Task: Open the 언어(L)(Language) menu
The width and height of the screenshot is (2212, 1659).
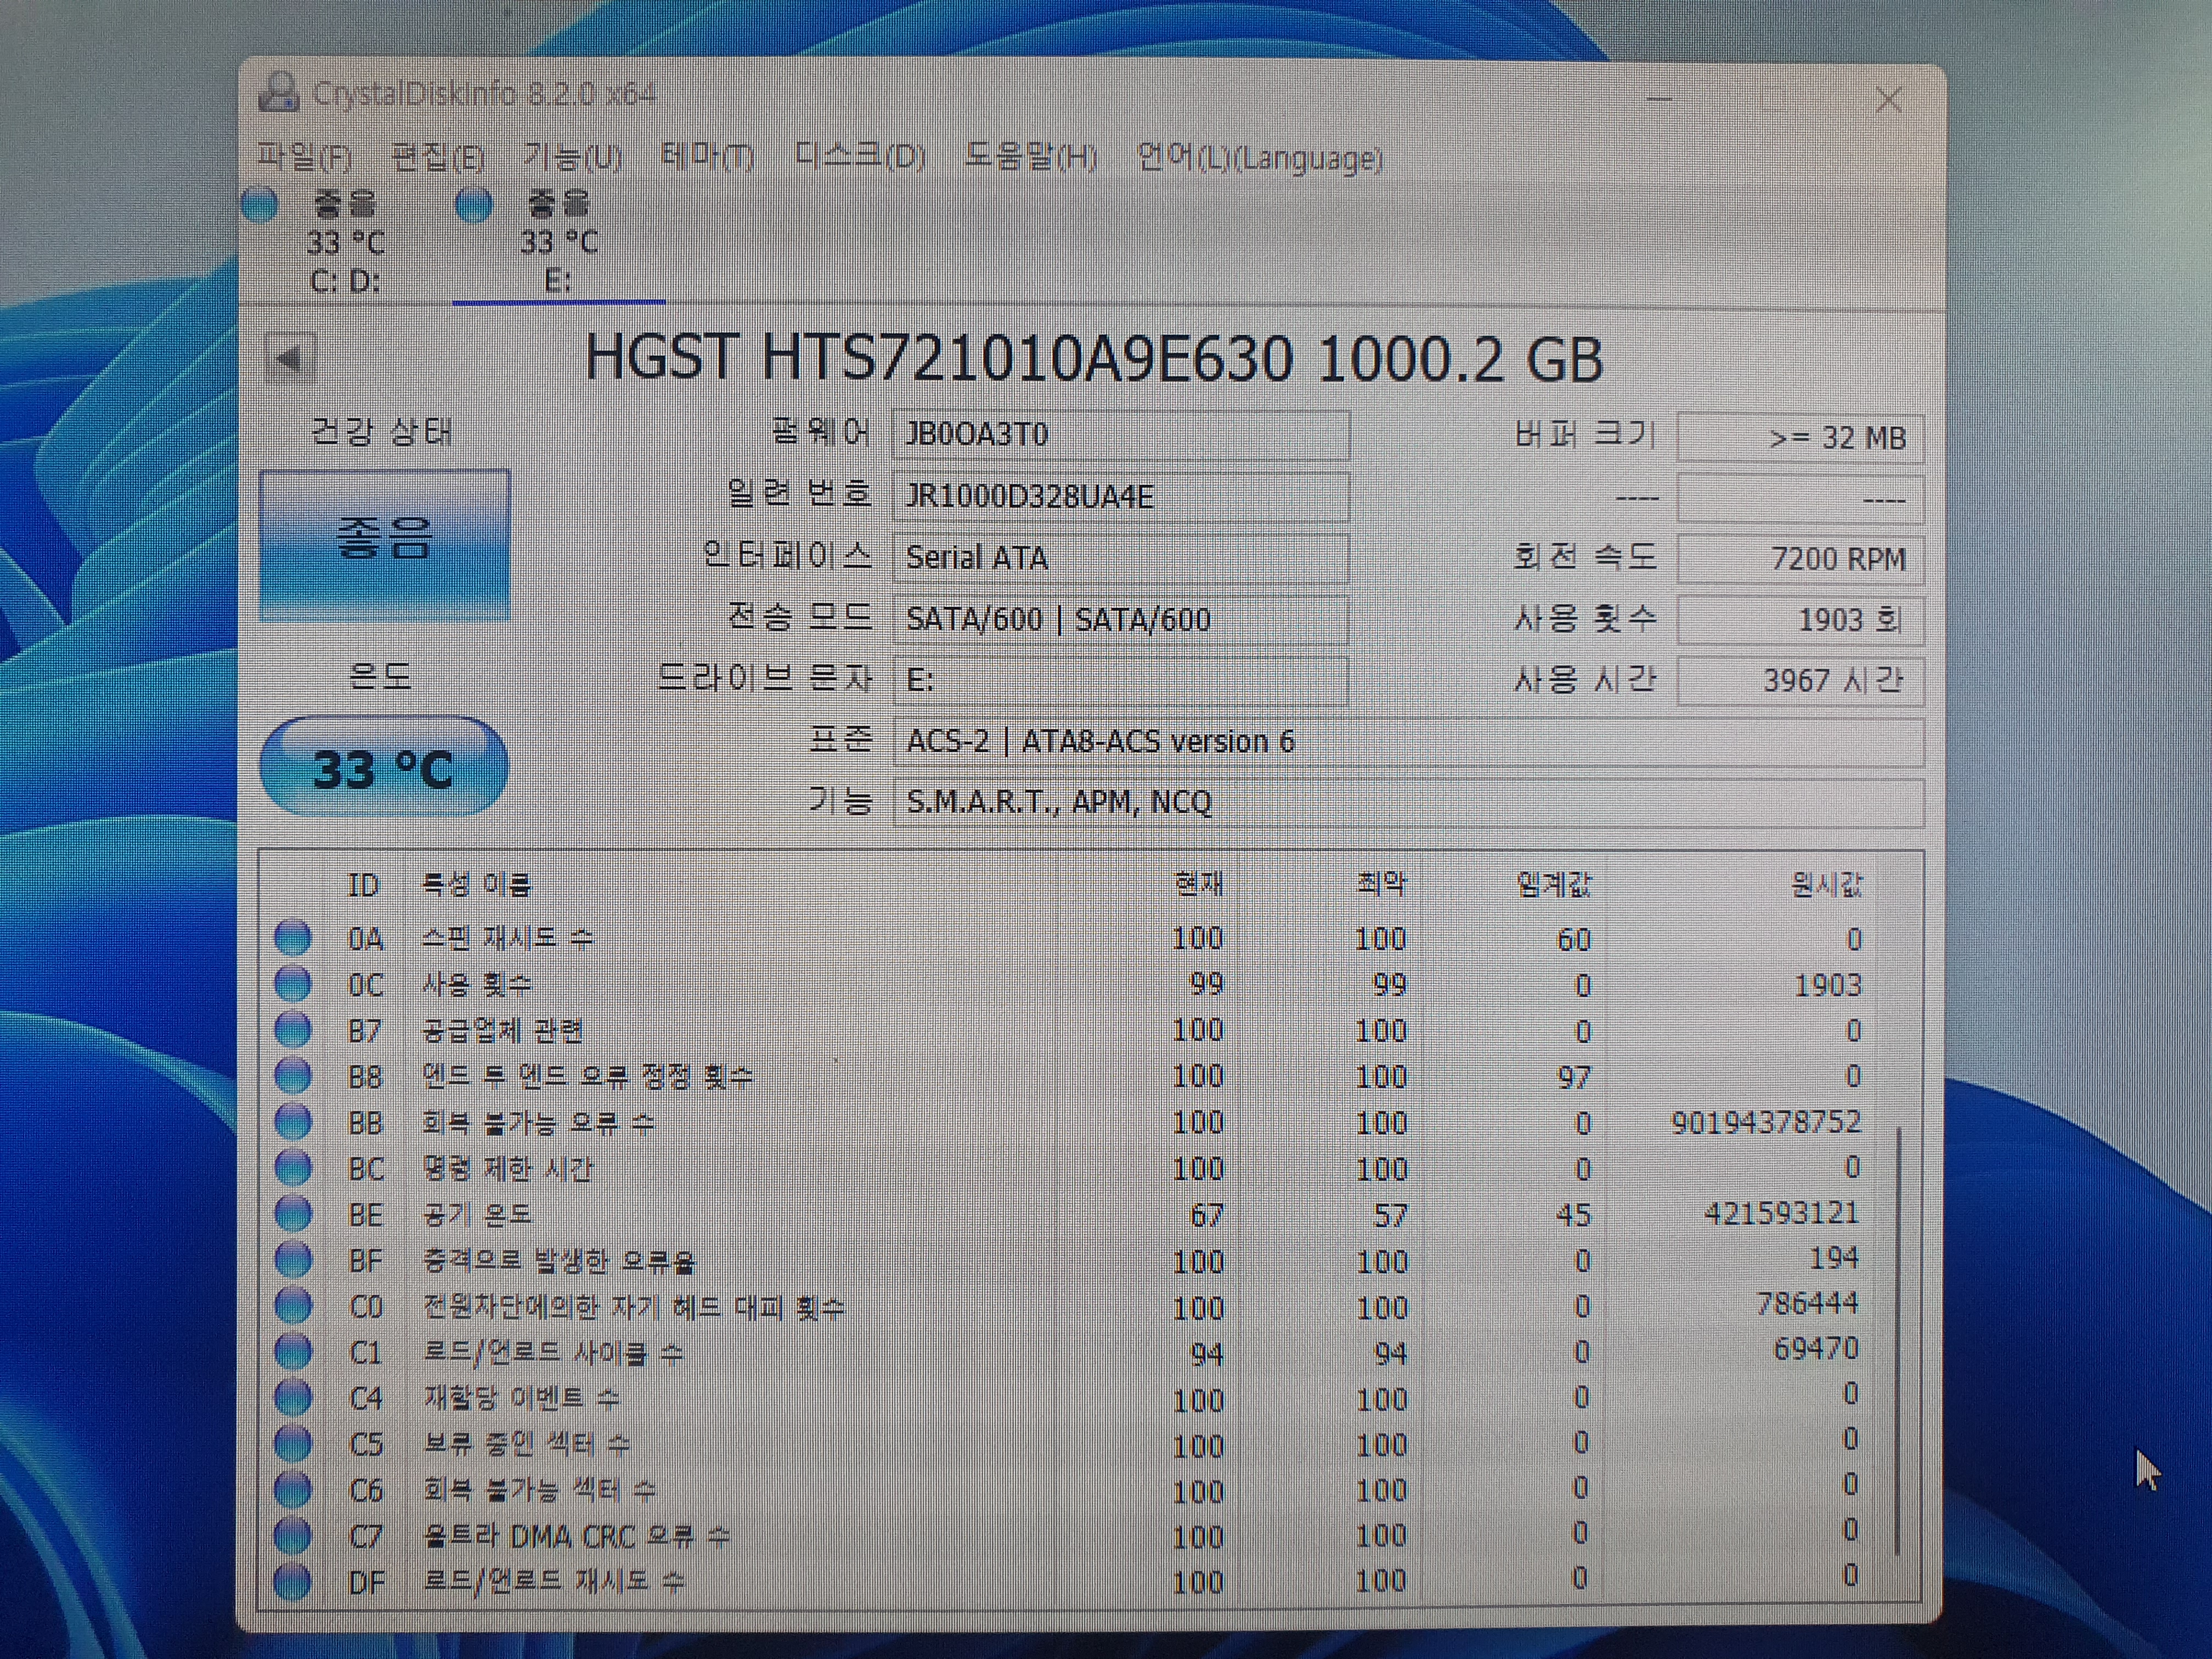Action: tap(1260, 158)
